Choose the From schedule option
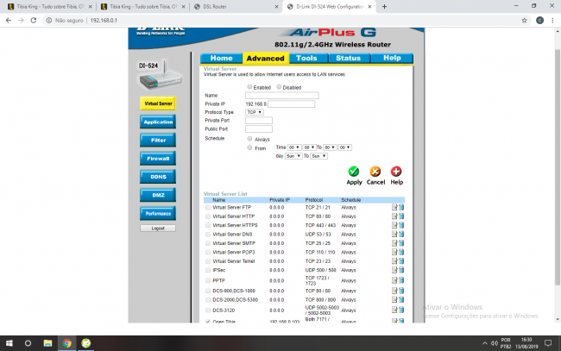 click(249, 147)
